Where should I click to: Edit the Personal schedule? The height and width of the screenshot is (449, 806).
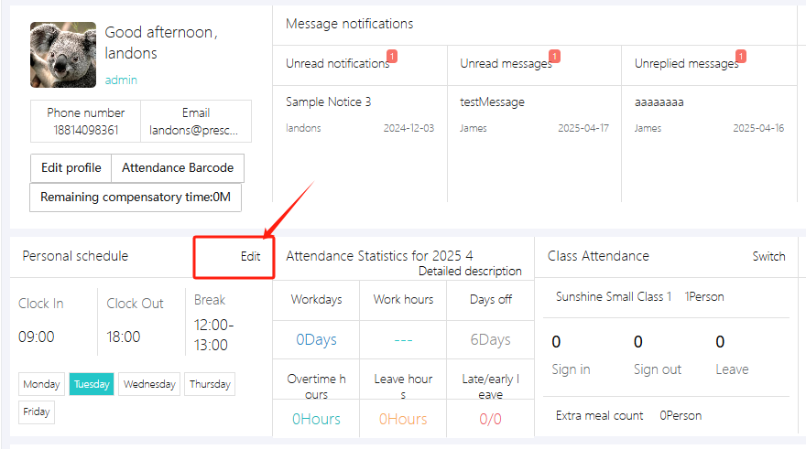tap(250, 257)
